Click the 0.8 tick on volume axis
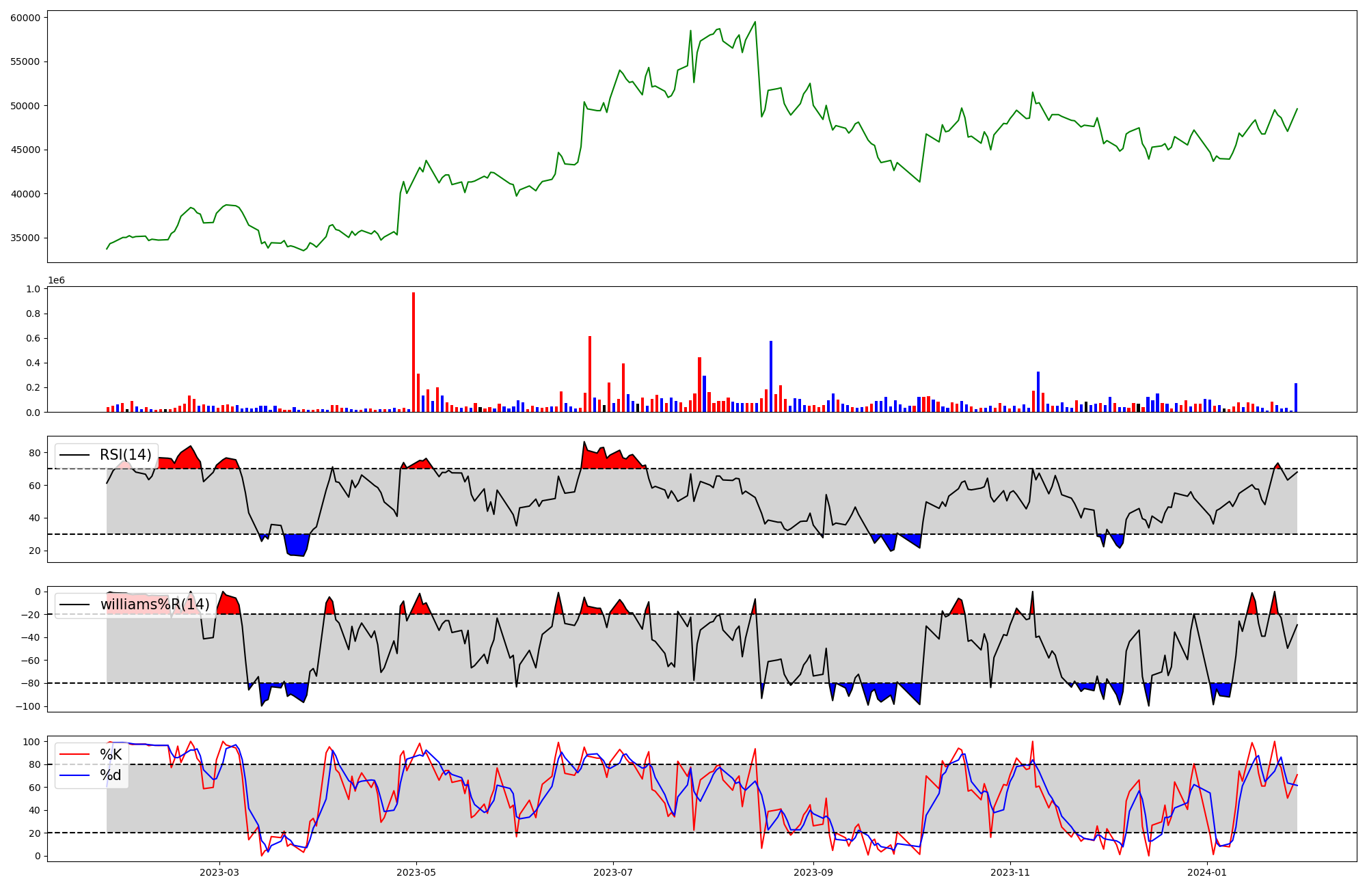The width and height of the screenshot is (1367, 888). [x=33, y=314]
